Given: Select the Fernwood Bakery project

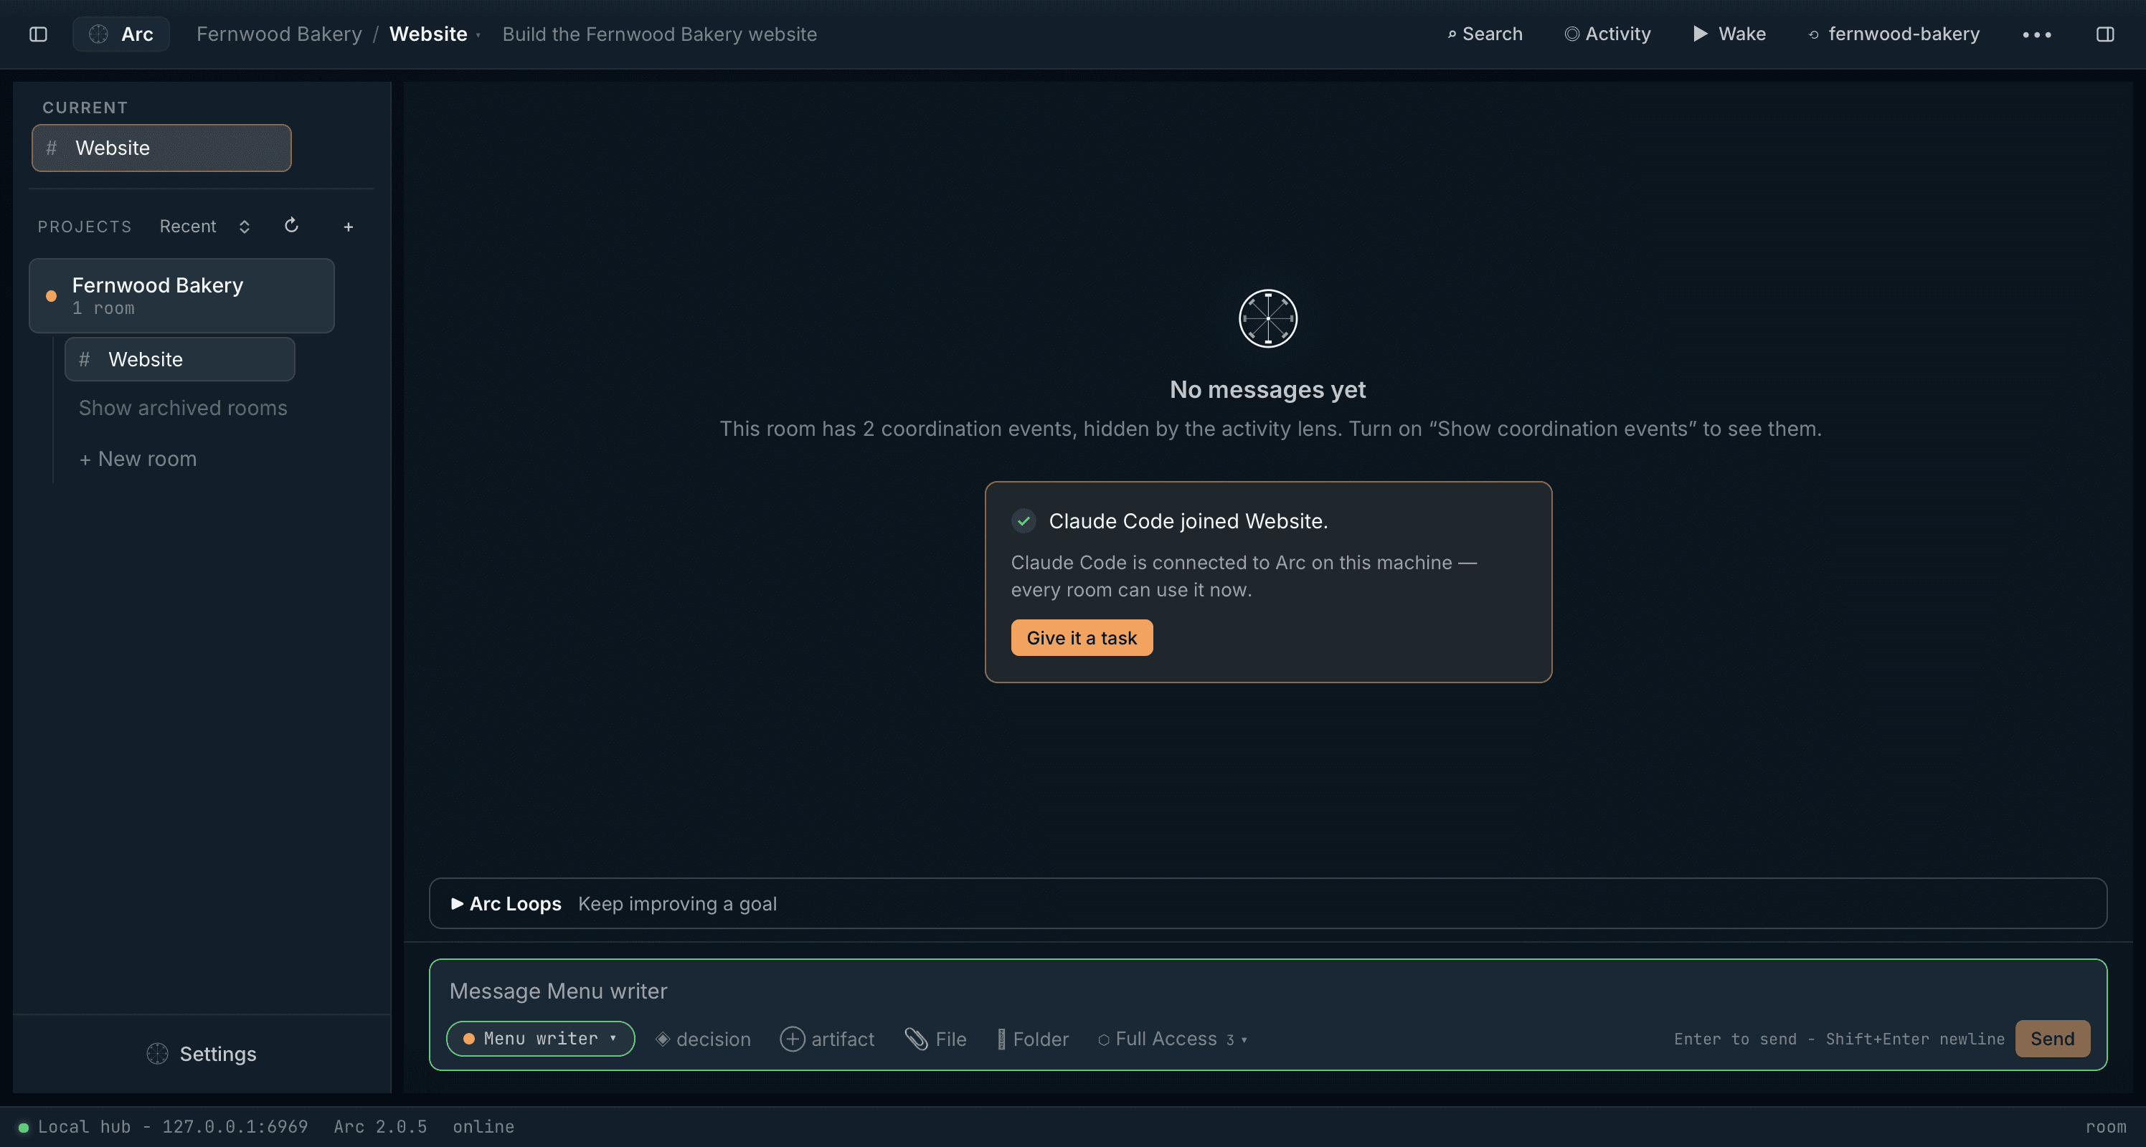Looking at the screenshot, I should [181, 295].
